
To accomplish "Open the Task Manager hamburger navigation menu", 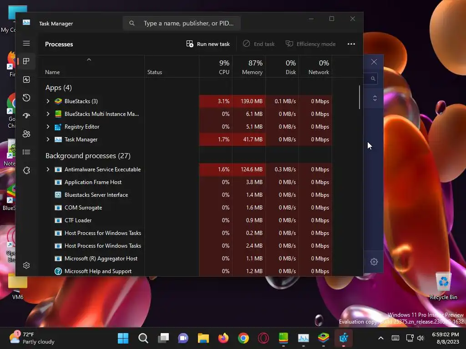I will pos(26,43).
